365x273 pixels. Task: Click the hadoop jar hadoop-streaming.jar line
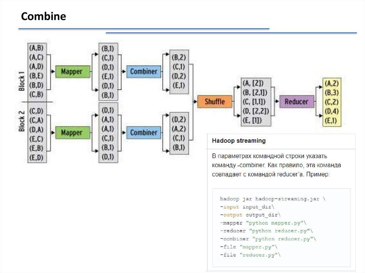(x=273, y=199)
